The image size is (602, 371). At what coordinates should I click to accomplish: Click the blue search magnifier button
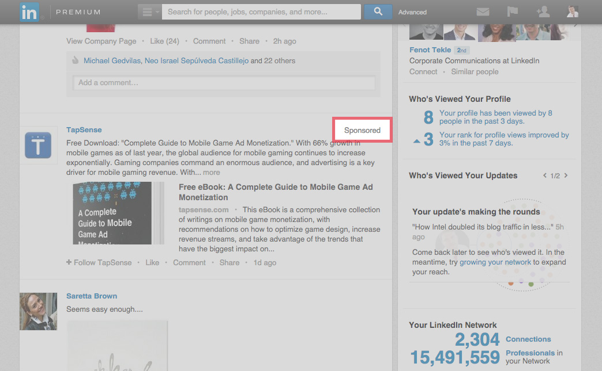[x=378, y=12]
